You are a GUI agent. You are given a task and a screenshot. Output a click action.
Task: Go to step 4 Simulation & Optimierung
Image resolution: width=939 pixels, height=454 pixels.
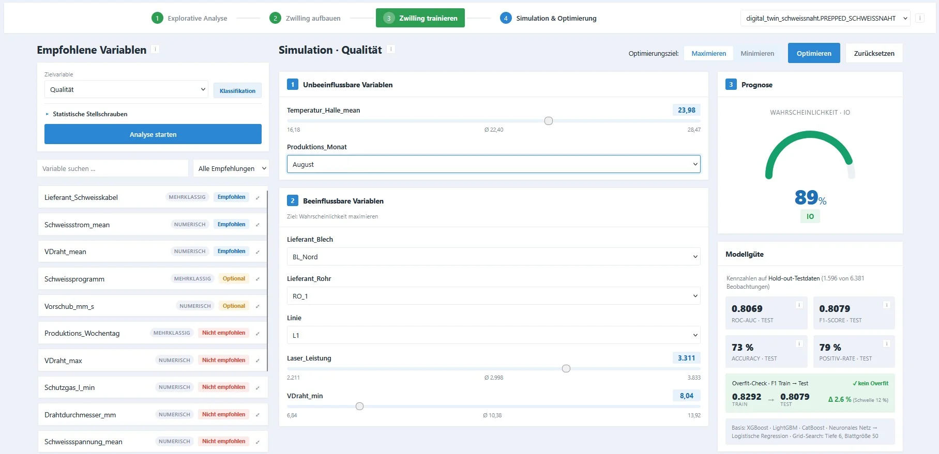(548, 18)
